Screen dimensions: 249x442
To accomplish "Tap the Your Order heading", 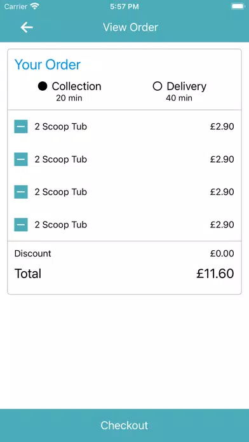I will point(48,65).
